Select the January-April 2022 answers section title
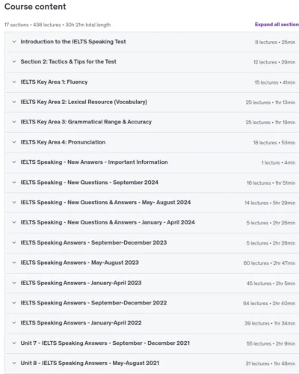This screenshot has height=374, width=299. point(81,322)
